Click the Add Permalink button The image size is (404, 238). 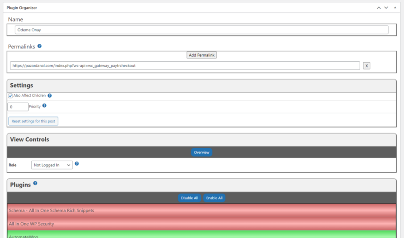201,55
